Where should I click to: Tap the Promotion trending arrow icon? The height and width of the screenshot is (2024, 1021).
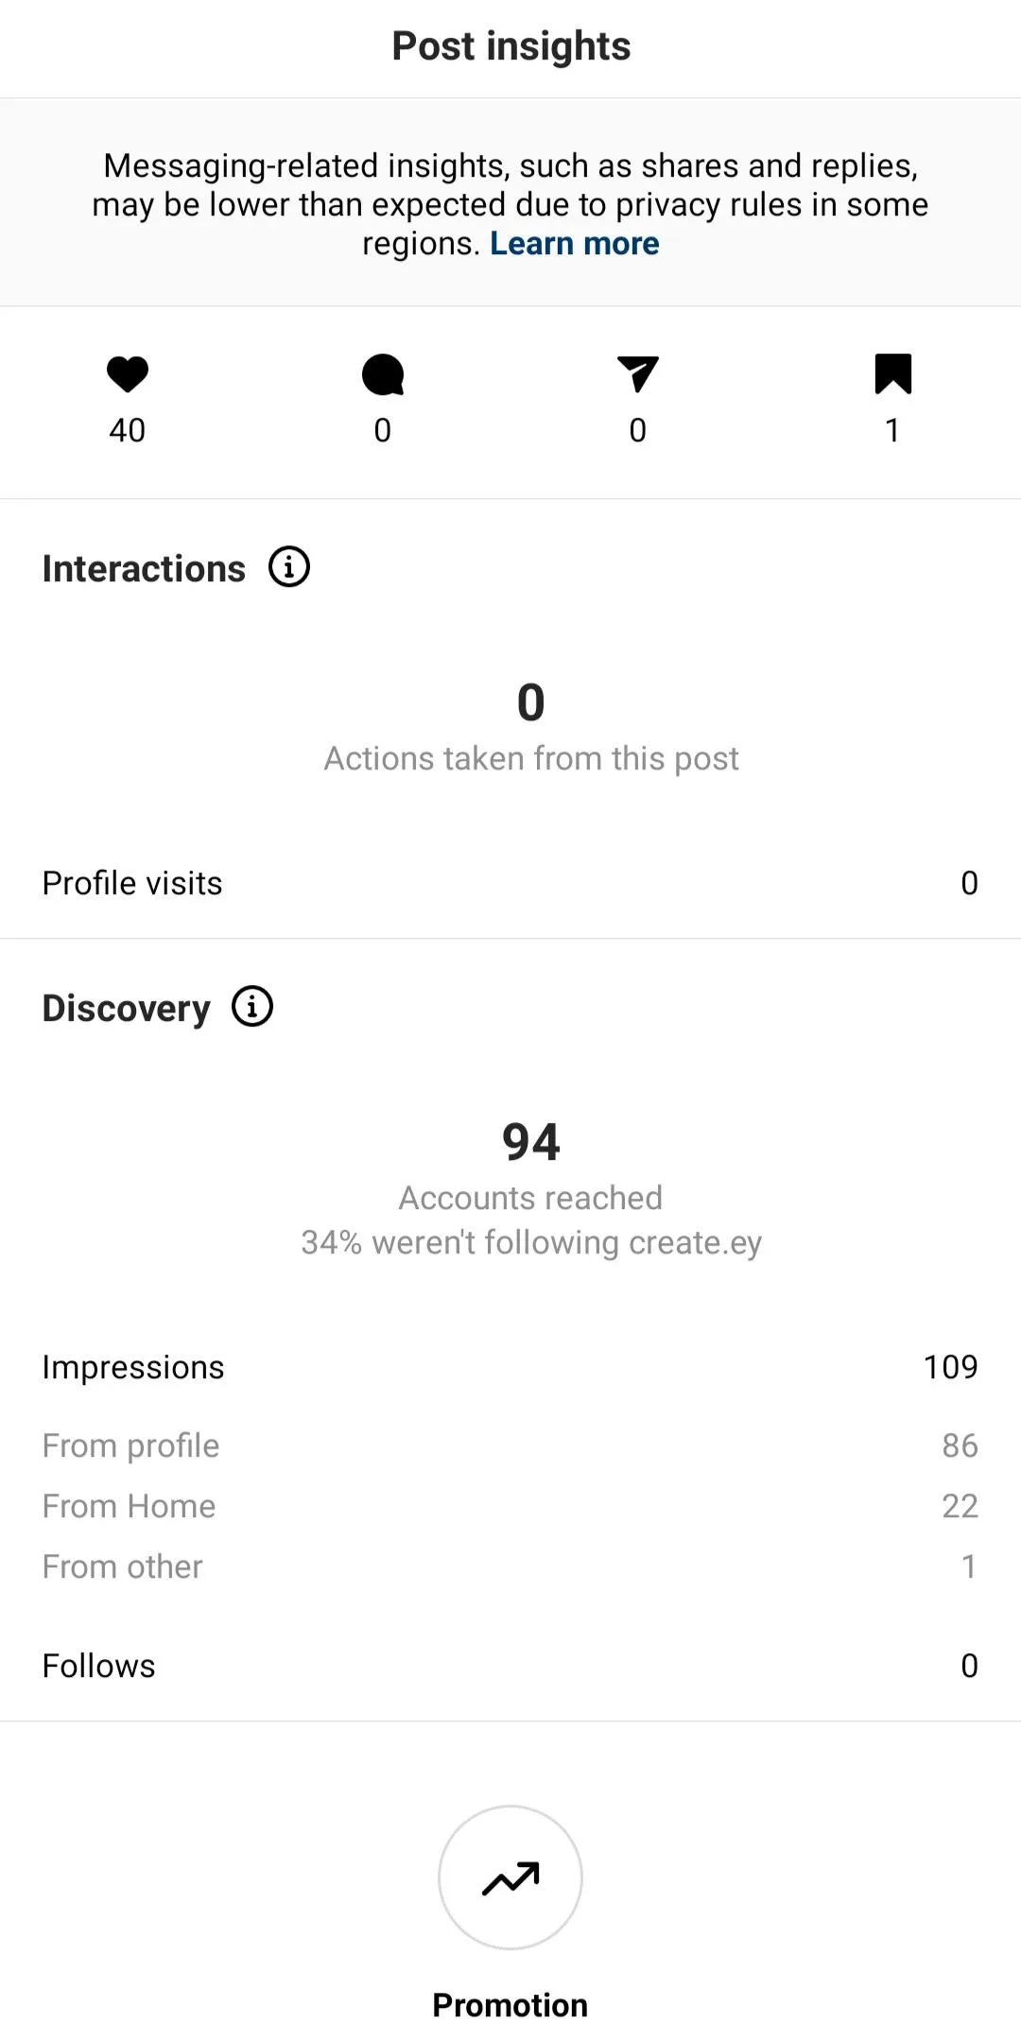pos(510,1877)
